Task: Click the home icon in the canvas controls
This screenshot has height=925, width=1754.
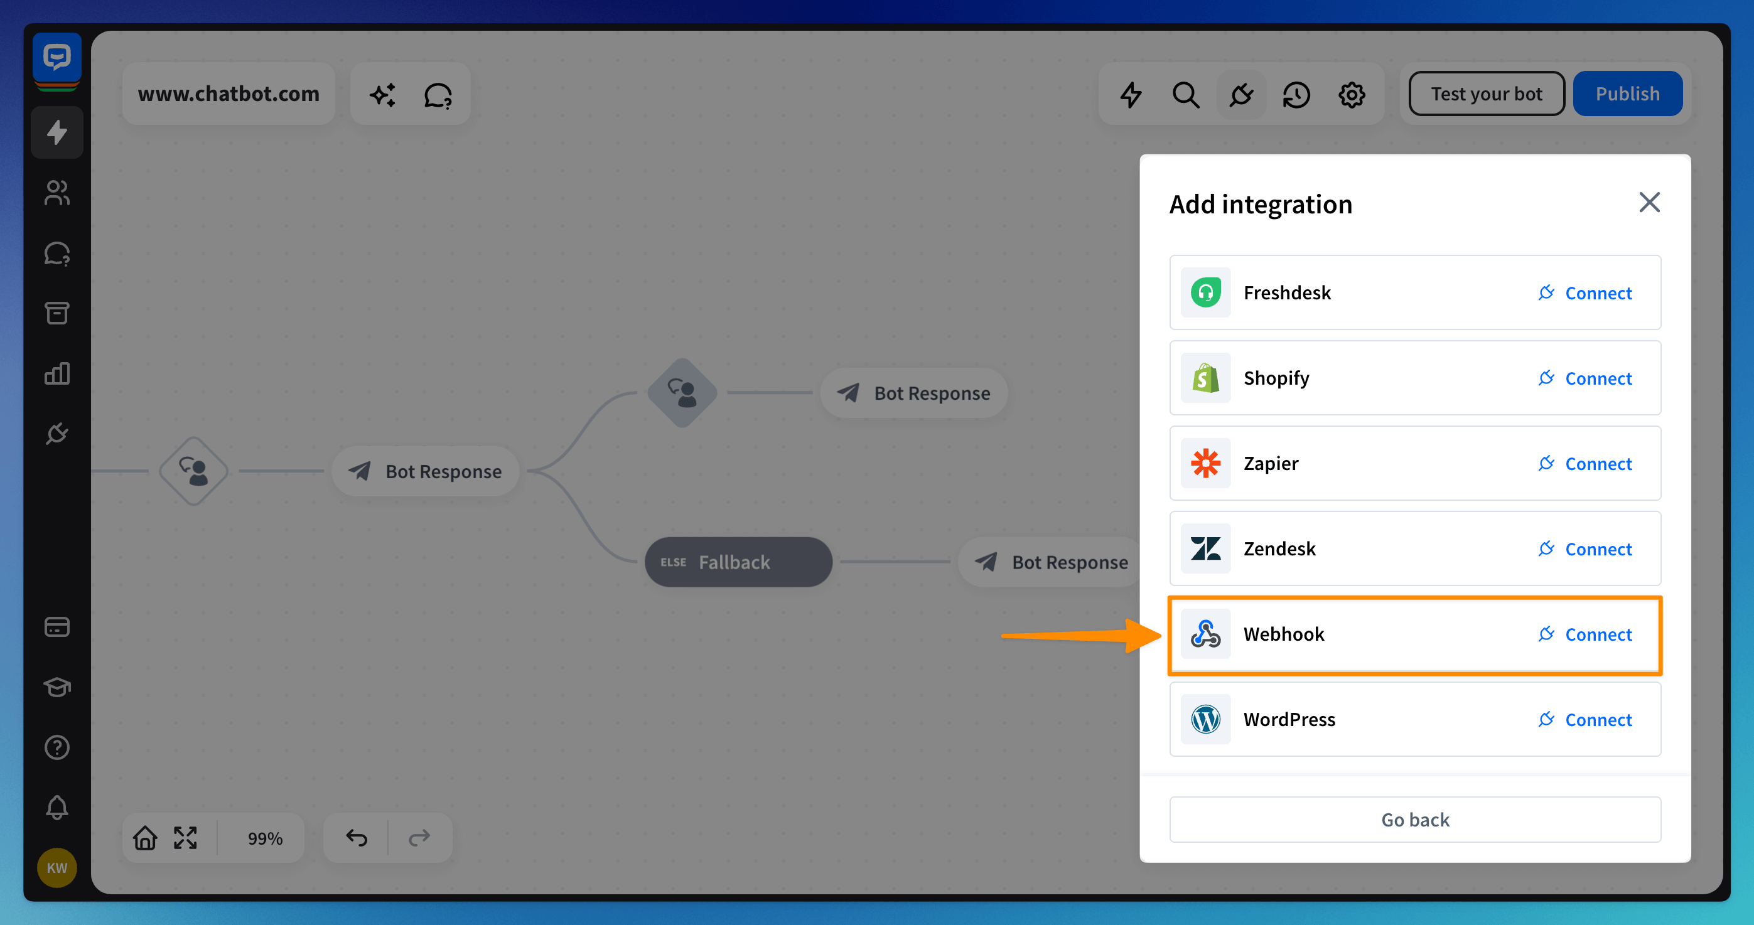Action: (144, 837)
